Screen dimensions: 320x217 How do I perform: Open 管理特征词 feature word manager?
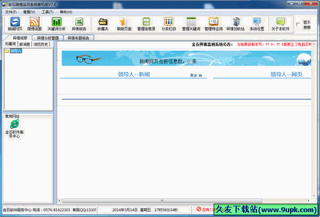[214, 24]
